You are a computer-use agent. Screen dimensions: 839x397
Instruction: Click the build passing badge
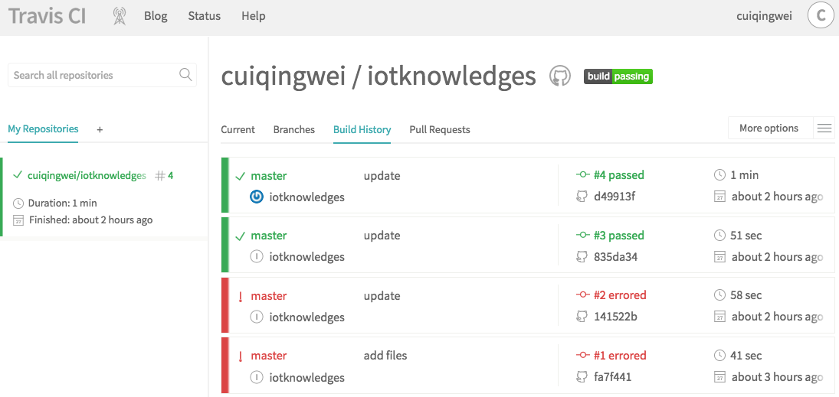618,76
